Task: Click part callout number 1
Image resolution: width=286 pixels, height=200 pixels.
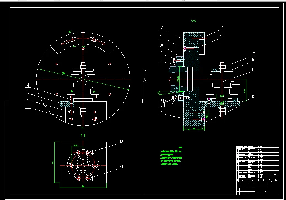Action: click(x=28, y=106)
